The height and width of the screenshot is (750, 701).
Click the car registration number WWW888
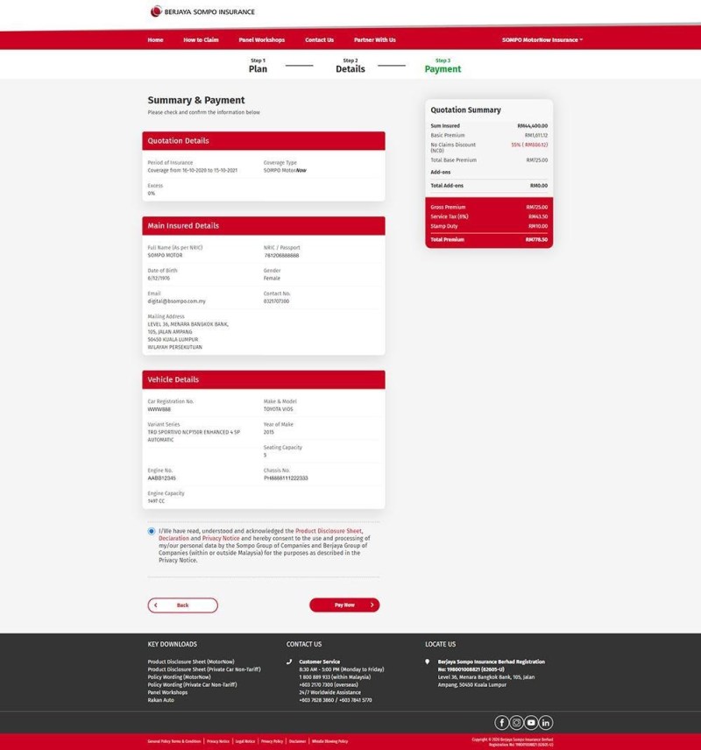[x=159, y=409]
